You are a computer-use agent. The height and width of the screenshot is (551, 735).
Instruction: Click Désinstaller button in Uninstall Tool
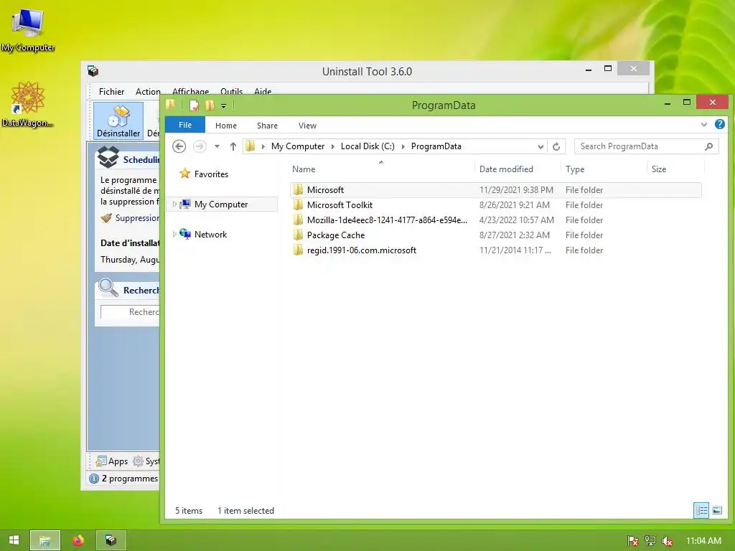118,121
